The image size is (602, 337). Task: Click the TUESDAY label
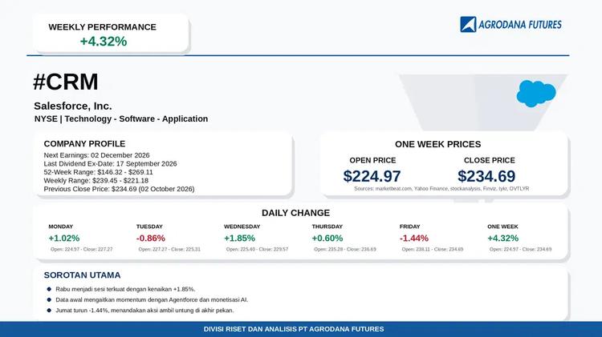[149, 227]
